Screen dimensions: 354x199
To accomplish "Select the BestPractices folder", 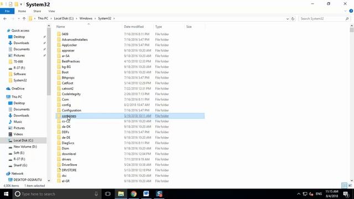I will [x=71, y=61].
